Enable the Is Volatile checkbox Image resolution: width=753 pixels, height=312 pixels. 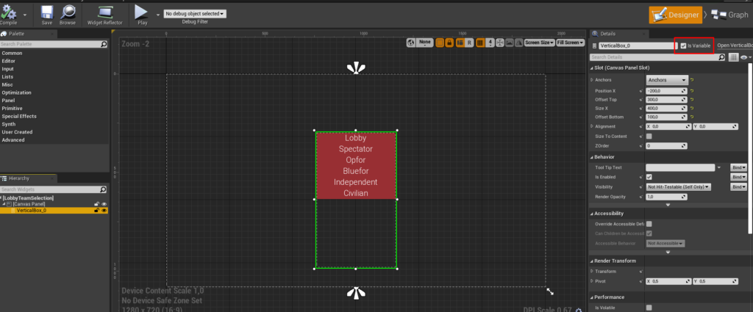pos(649,308)
